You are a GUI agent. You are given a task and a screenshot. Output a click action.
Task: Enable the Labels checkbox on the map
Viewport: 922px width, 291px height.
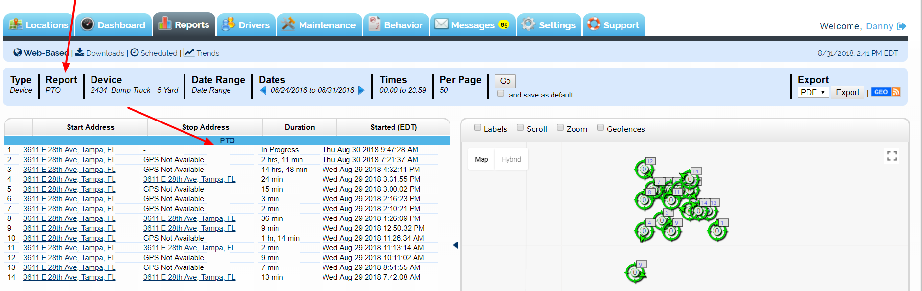coord(478,128)
